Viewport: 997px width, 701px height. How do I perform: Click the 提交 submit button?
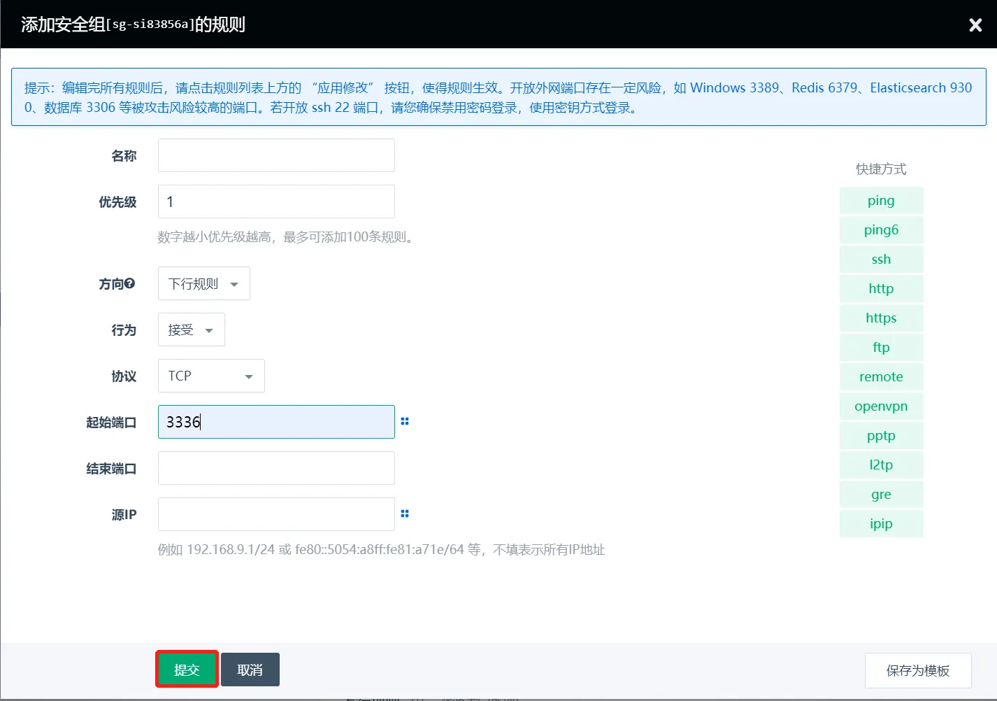coord(186,669)
